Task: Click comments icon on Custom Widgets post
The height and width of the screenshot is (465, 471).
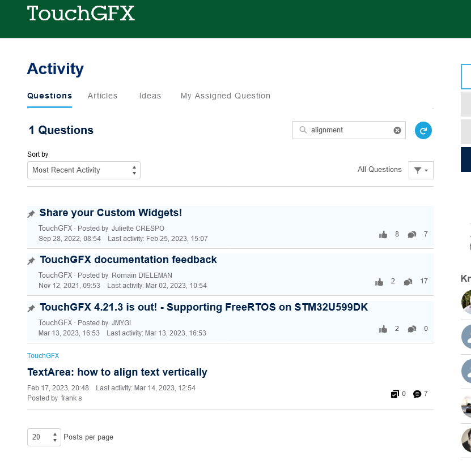Action: click(x=412, y=234)
